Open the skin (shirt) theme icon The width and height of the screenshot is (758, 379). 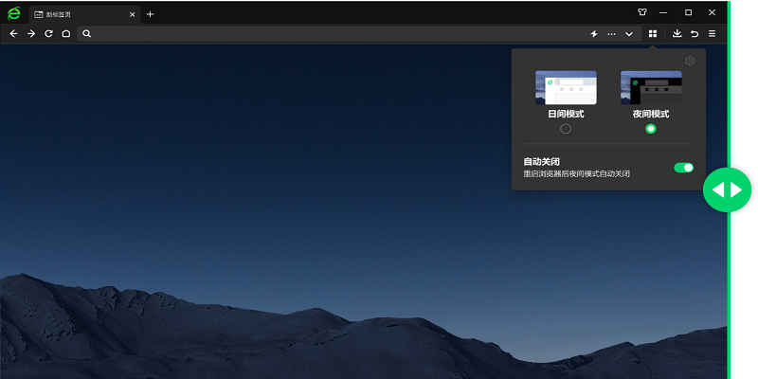641,13
